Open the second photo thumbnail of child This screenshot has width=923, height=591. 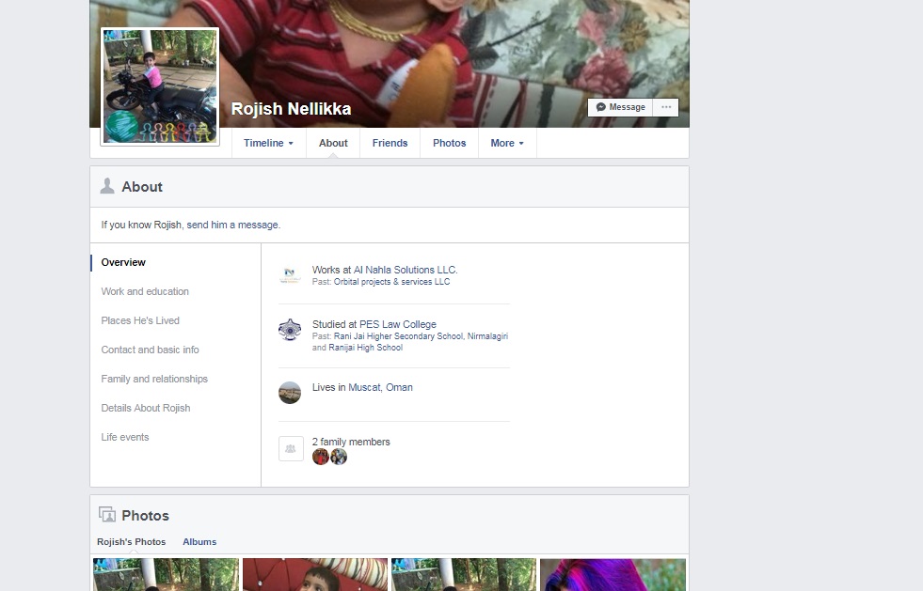pos(315,574)
